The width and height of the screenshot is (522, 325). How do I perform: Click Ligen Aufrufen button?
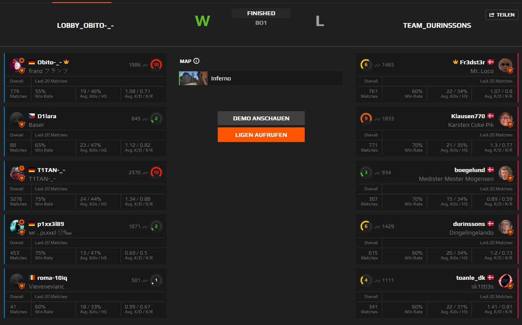261,135
